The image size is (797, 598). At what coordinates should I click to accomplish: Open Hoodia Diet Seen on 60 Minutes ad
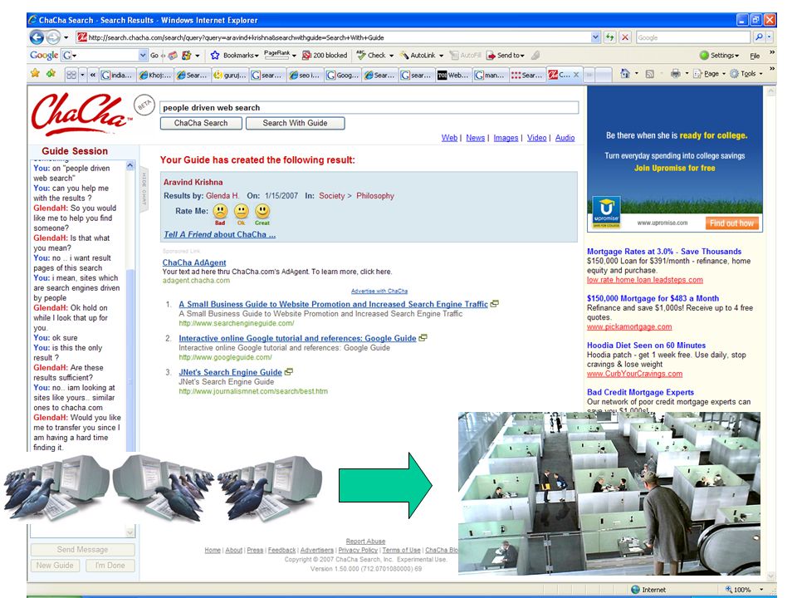(x=646, y=346)
